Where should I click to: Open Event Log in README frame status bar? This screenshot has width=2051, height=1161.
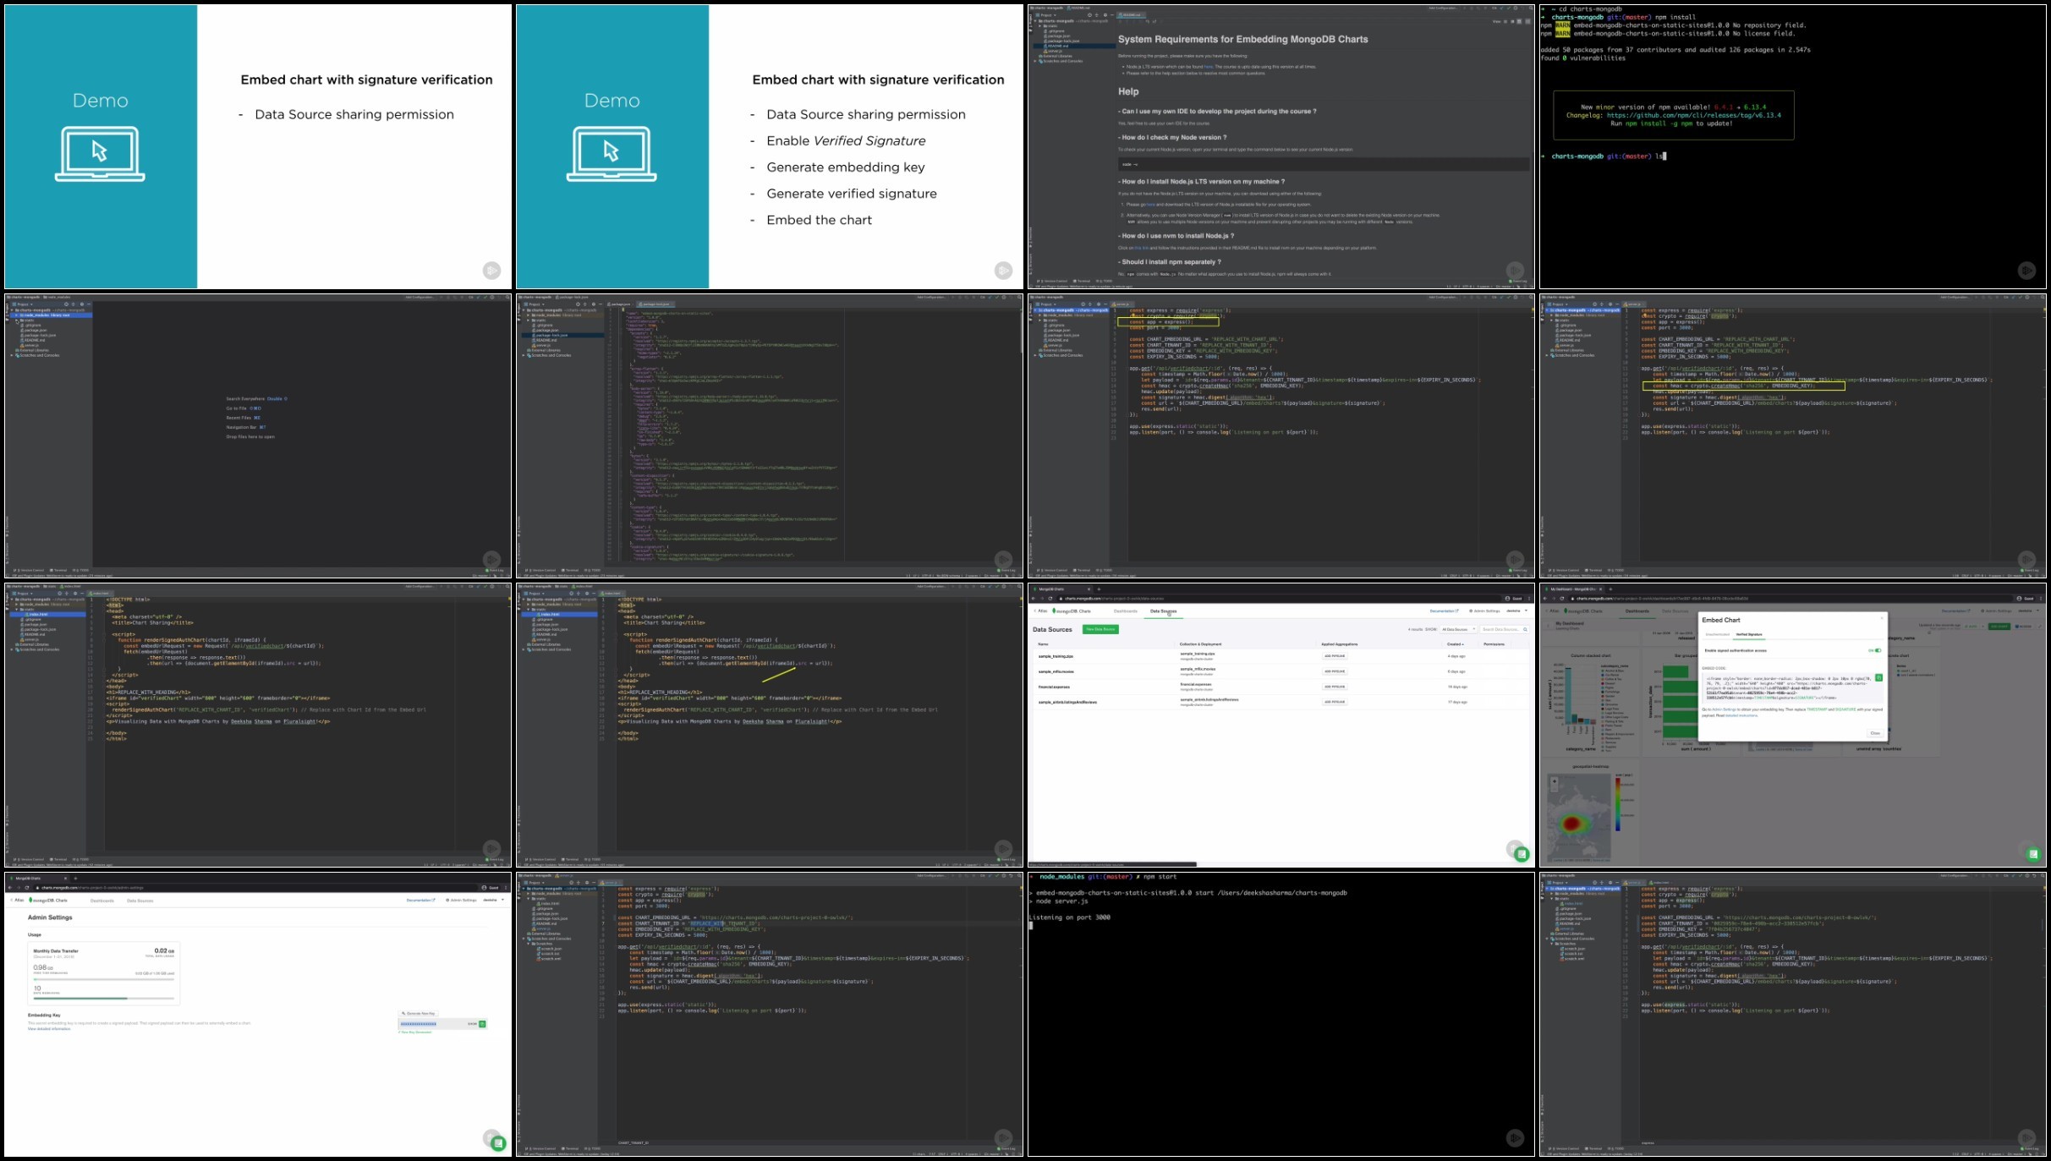click(x=1519, y=281)
